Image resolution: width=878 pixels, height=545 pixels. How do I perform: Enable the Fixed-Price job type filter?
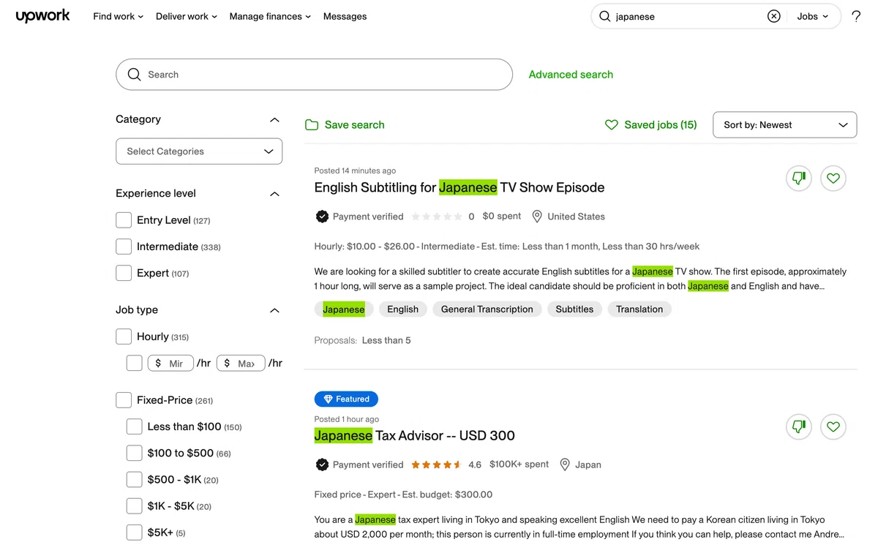click(124, 400)
